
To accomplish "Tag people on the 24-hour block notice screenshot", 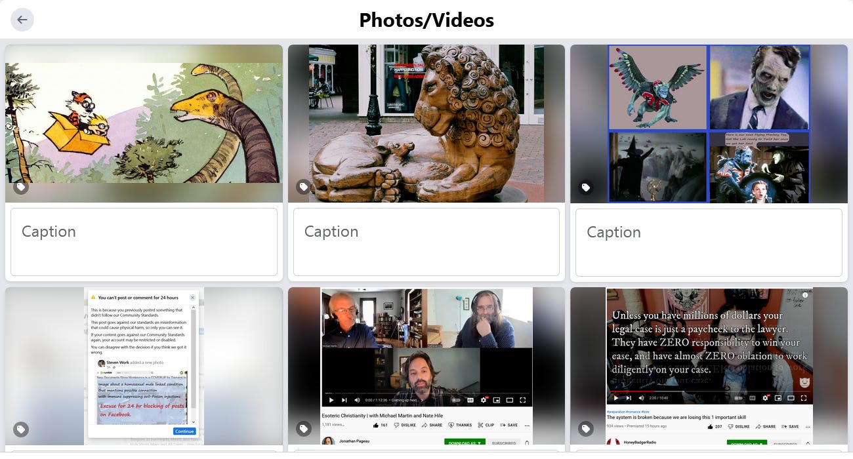I will (x=21, y=429).
